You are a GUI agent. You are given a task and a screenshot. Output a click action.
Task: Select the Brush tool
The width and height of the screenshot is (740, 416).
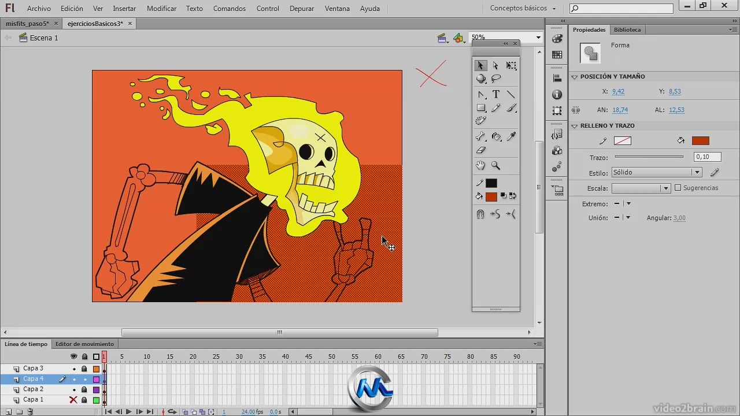(511, 108)
